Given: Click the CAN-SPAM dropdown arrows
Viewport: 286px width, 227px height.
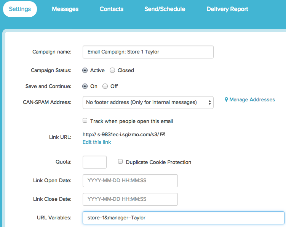Looking at the screenshot, I should pos(209,102).
